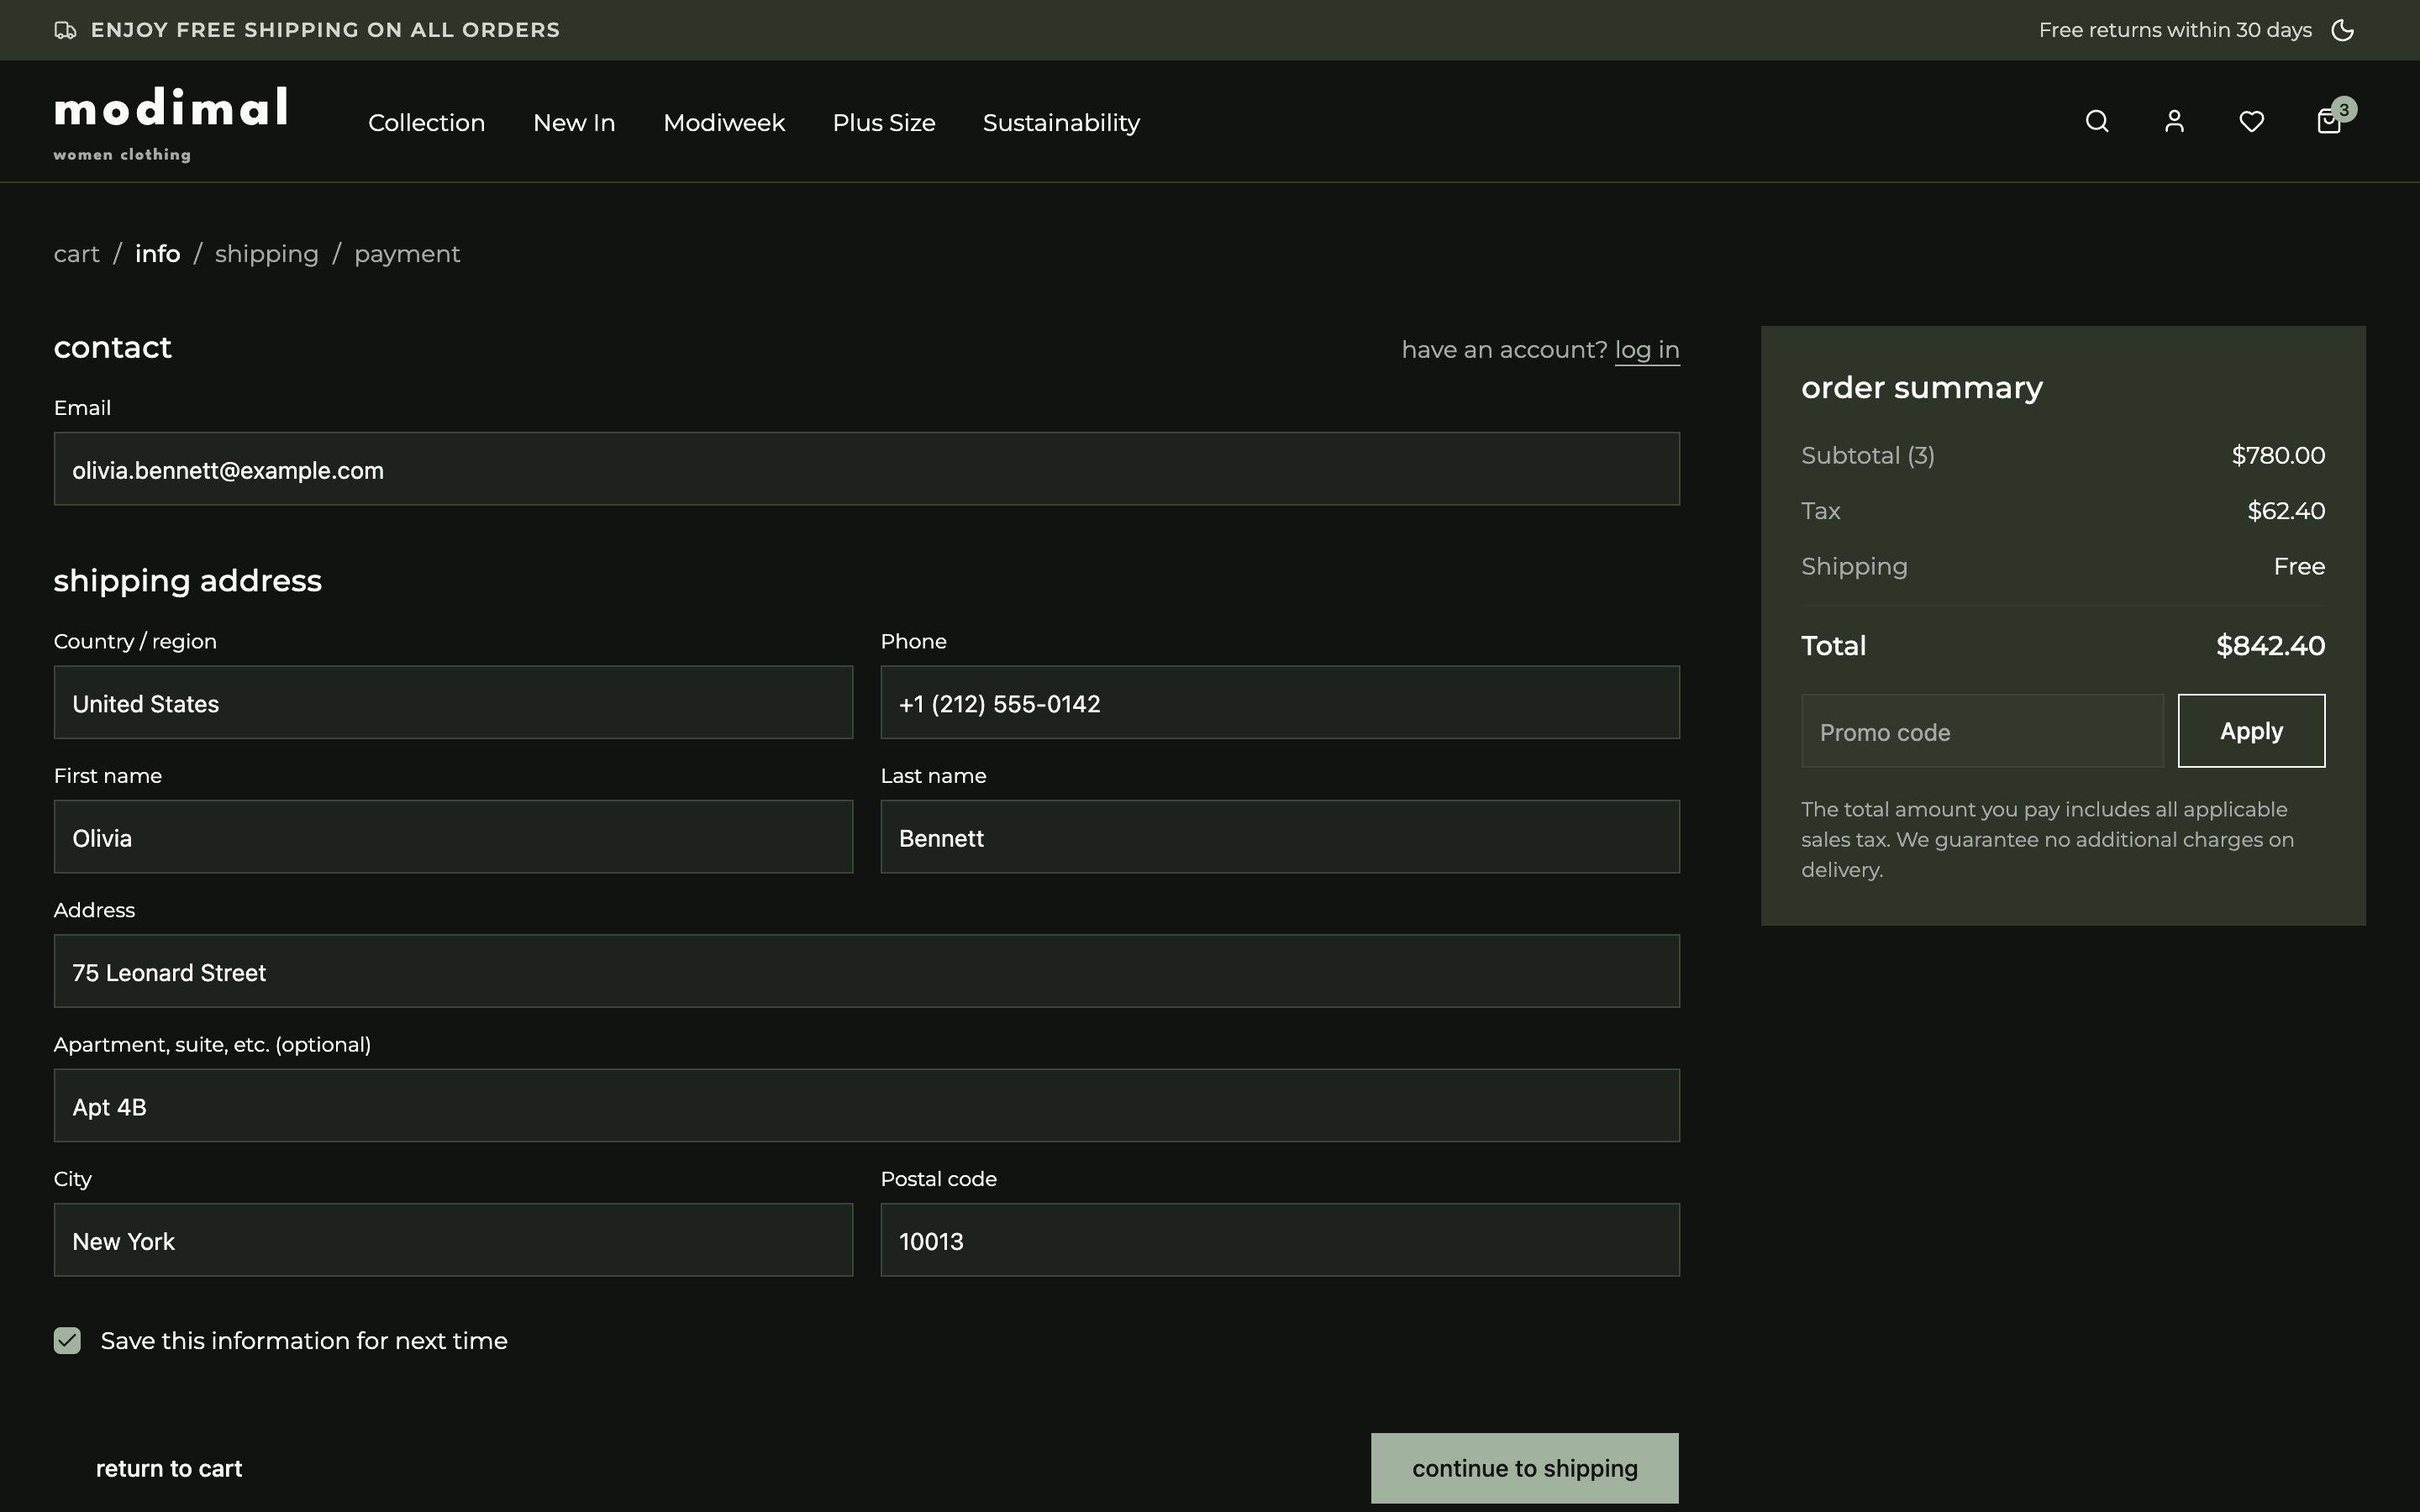The width and height of the screenshot is (2420, 1512).
Task: Go to cart breadcrumb step
Action: coord(77,254)
